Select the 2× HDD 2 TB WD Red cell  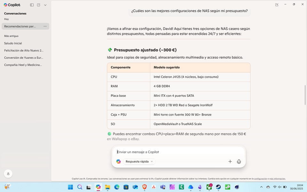tap(200, 105)
